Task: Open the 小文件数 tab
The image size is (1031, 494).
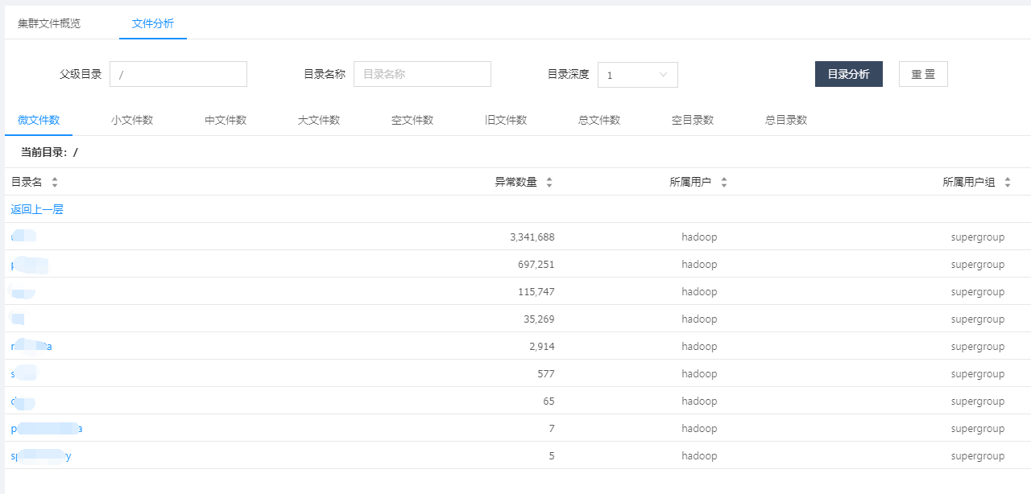Action: click(x=132, y=120)
